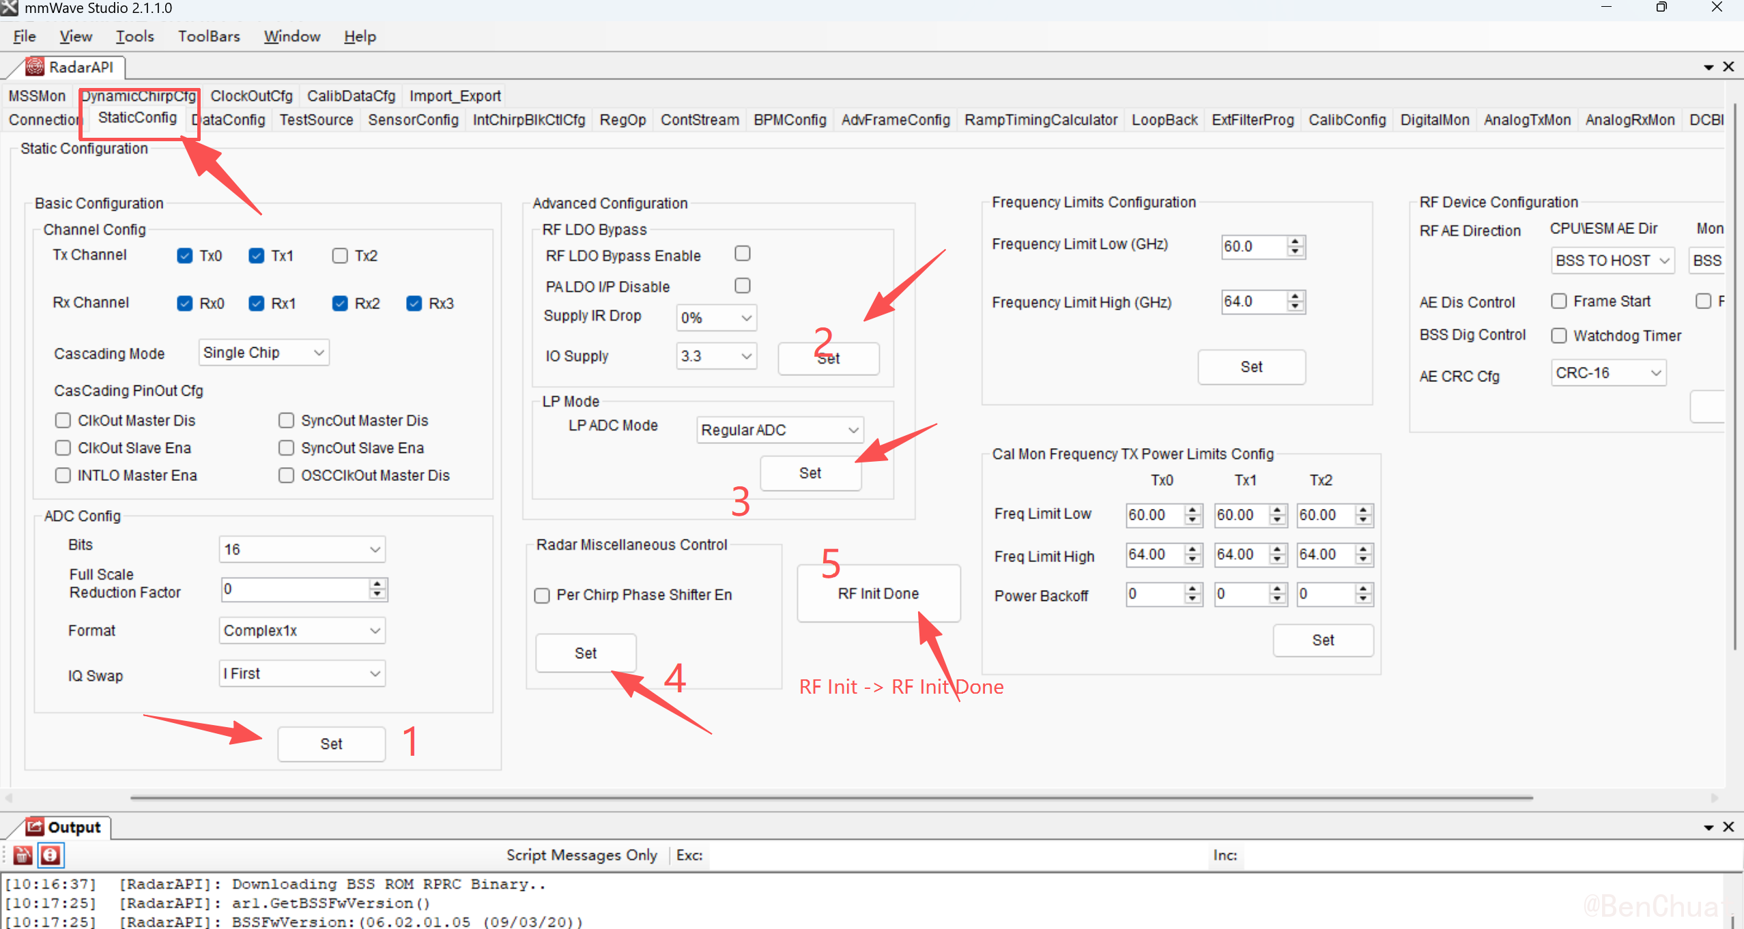Enable Per Chirp Phase Shifter En
This screenshot has height=929, width=1744.
(x=542, y=595)
